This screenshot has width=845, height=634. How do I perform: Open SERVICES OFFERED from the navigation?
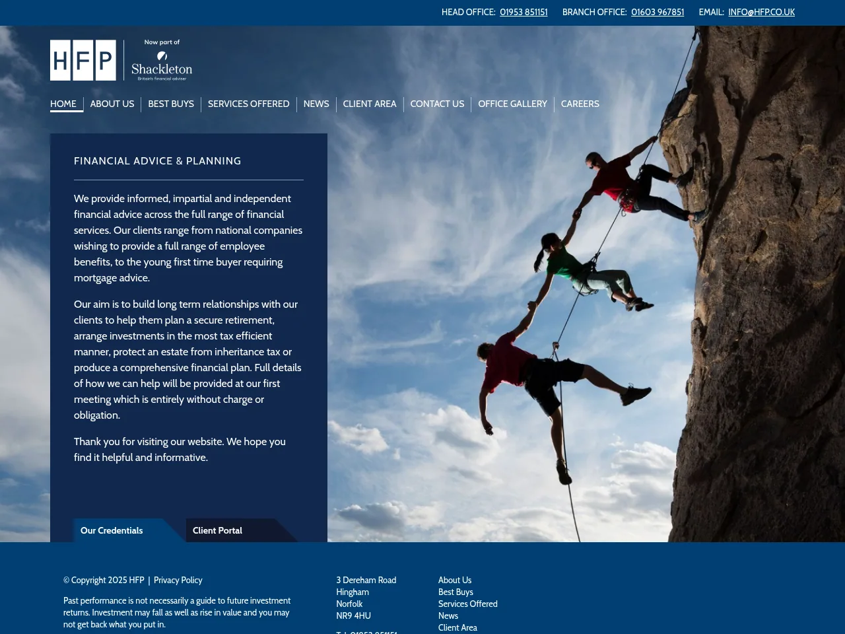point(248,104)
